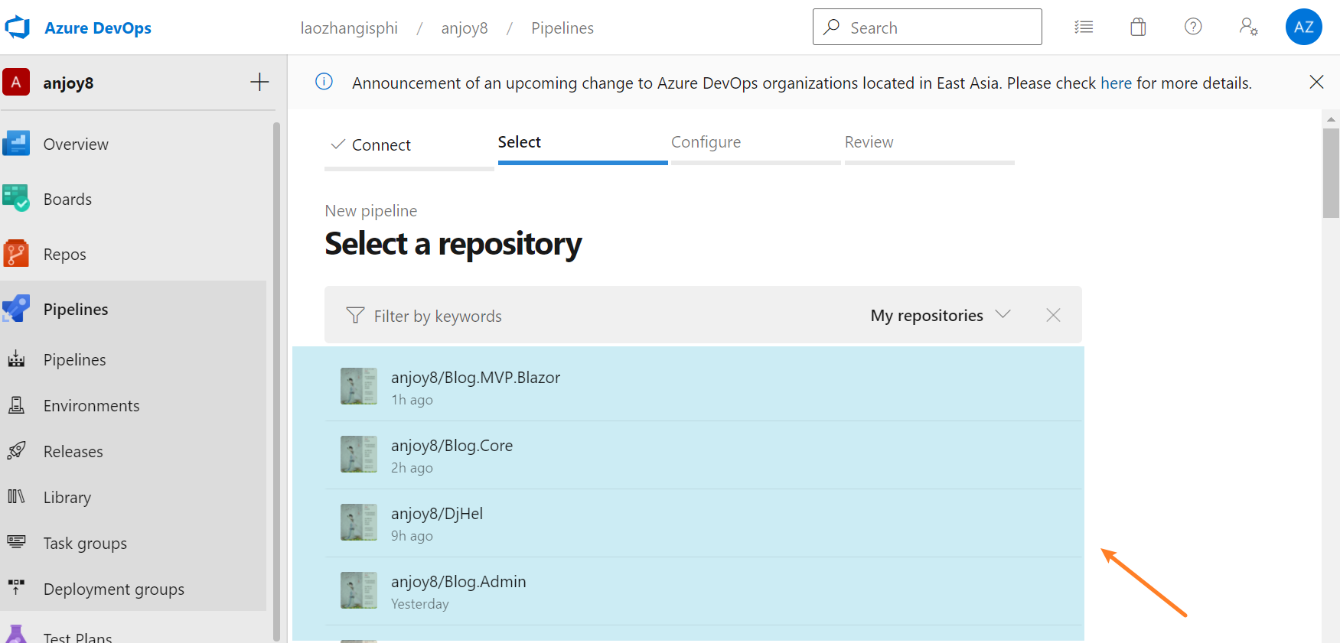
Task: Click the Pipelines rocket hub icon
Action: tap(16, 308)
